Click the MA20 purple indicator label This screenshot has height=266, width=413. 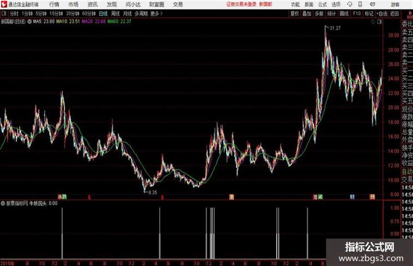(x=94, y=21)
